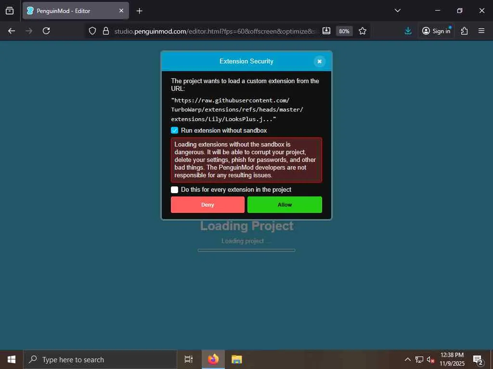Screen dimensions: 493x369
Task: Open the Windows Start menu
Action: click(x=12, y=359)
